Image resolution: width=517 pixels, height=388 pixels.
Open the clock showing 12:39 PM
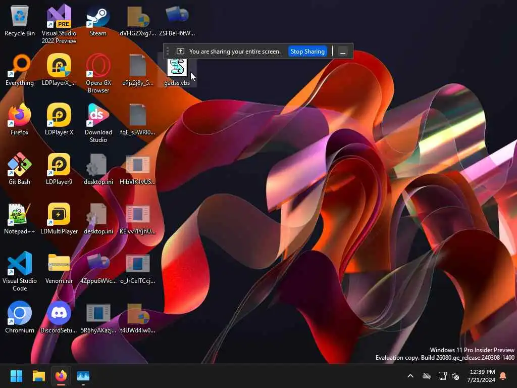pos(481,376)
